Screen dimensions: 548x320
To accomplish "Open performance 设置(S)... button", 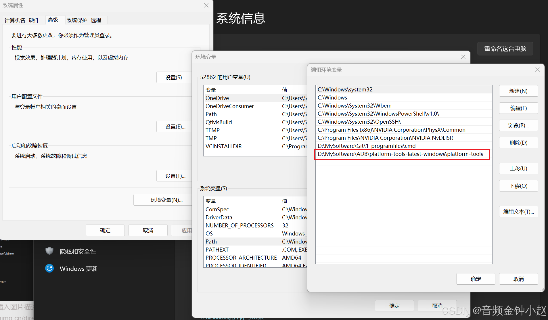I will tap(175, 77).
